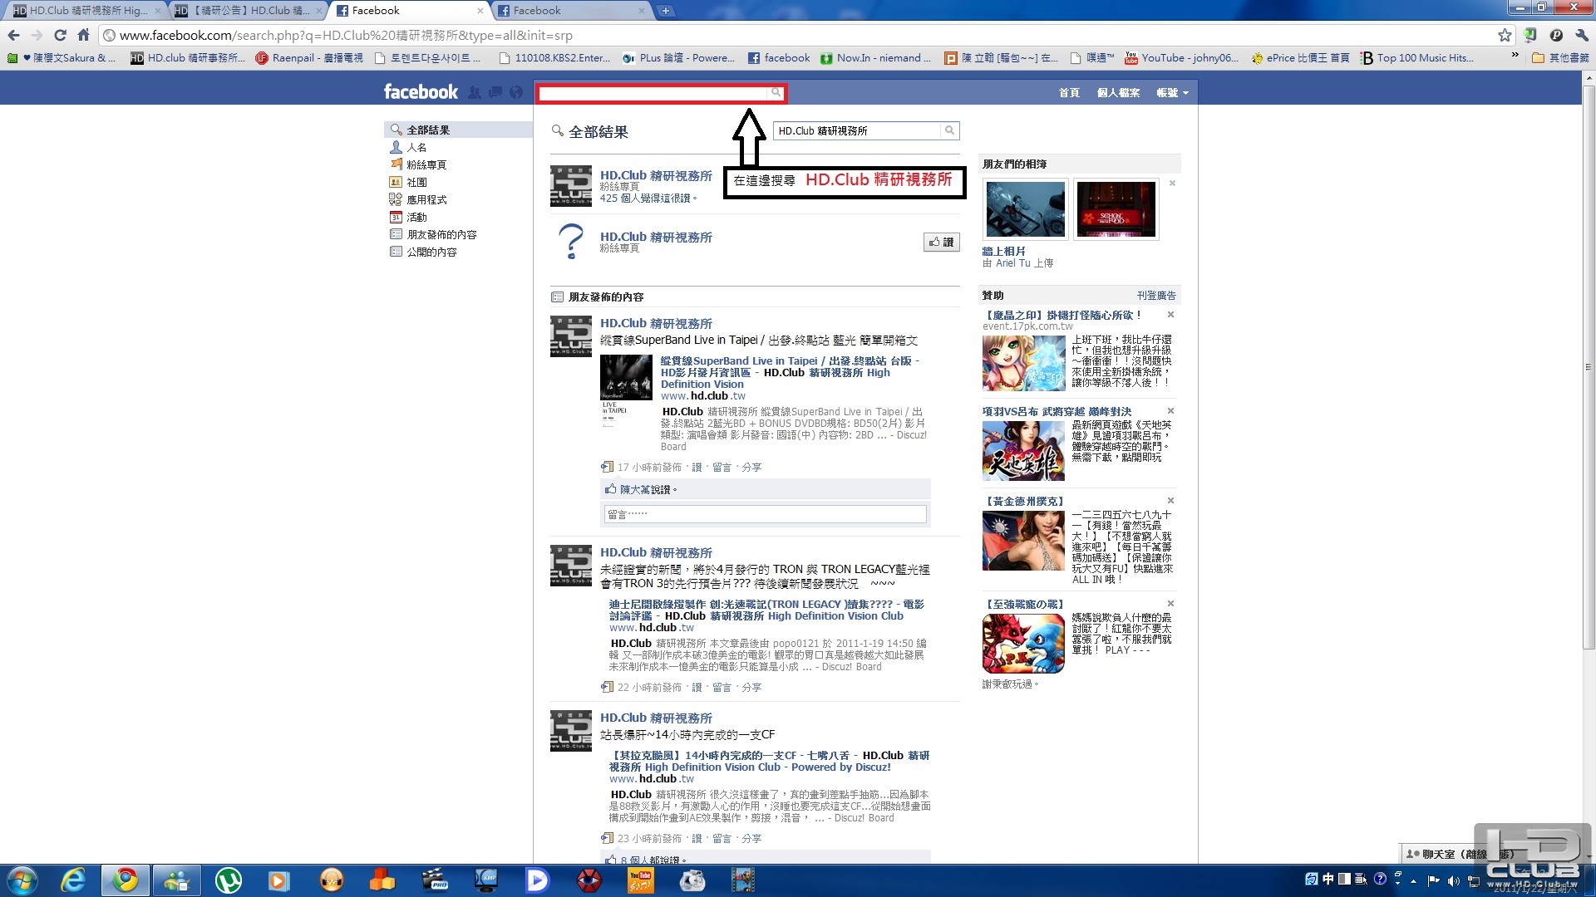Launch Internet Explorer from the taskbar

tap(73, 880)
